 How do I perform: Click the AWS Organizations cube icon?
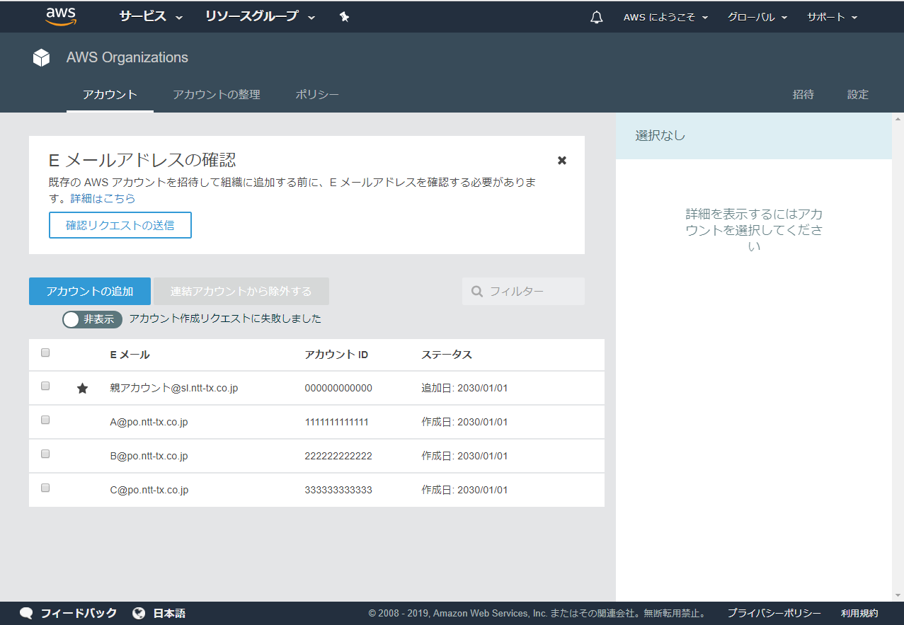[x=41, y=57]
